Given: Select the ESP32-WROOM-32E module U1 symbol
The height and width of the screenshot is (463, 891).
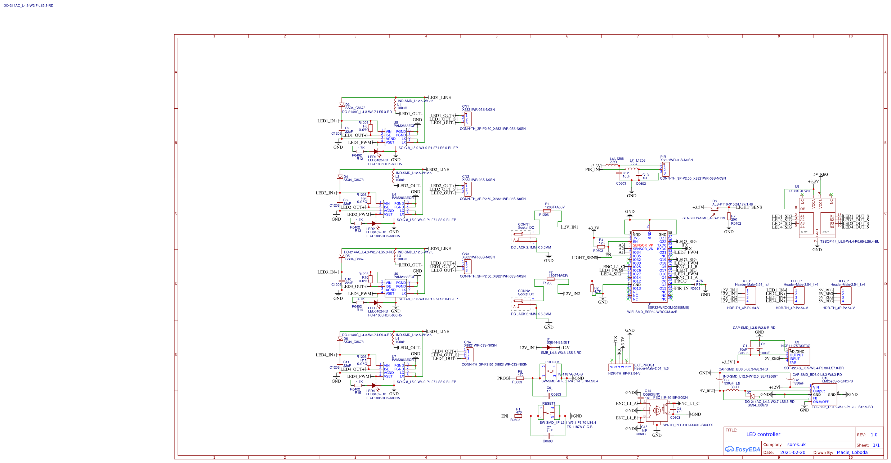Looking at the screenshot, I should (649, 266).
